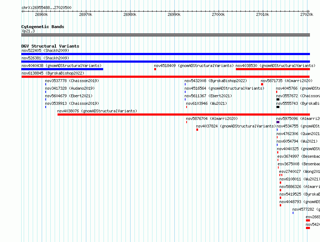The width and height of the screenshot is (320, 242).
Task: Click the 27010k ruler tick label
Action: (262, 14)
